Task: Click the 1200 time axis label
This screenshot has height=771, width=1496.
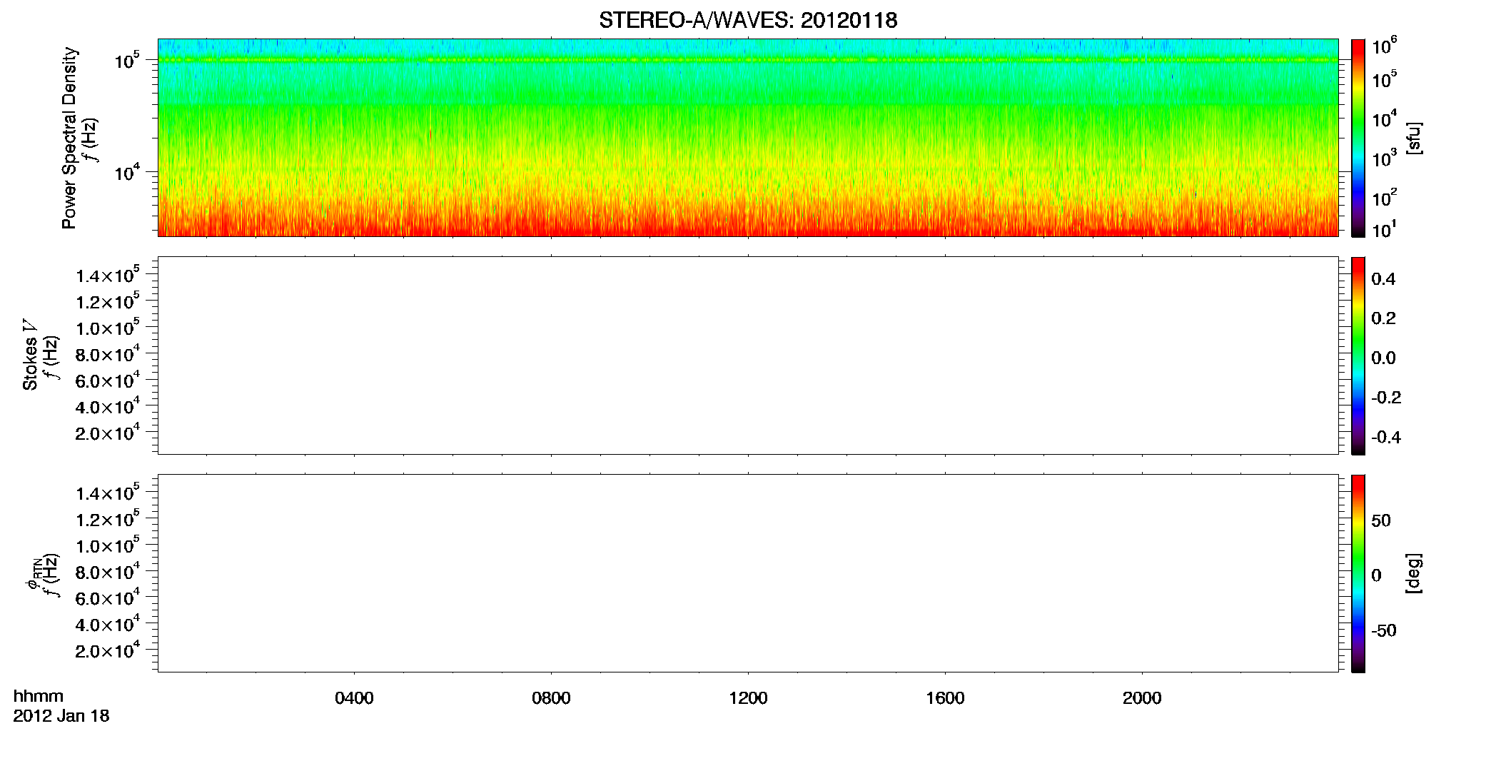Action: tap(748, 698)
